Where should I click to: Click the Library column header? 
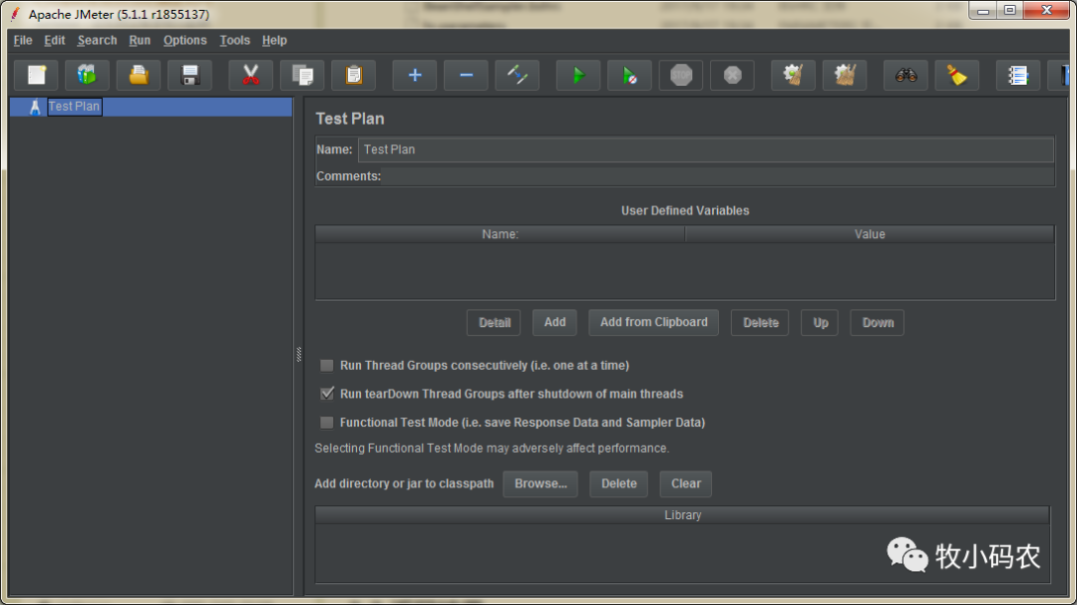[683, 515]
